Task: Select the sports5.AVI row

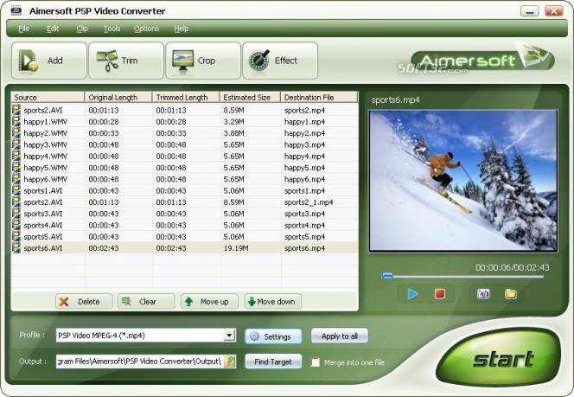Action: [x=185, y=237]
